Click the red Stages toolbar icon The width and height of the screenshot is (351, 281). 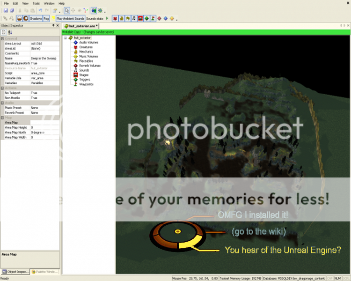click(140, 18)
